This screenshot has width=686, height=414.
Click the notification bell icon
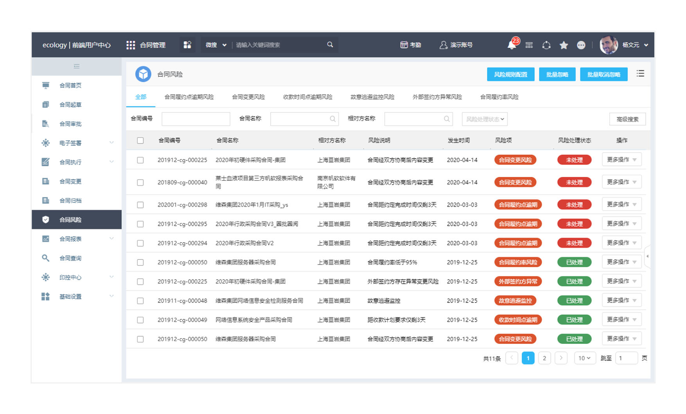click(x=512, y=45)
